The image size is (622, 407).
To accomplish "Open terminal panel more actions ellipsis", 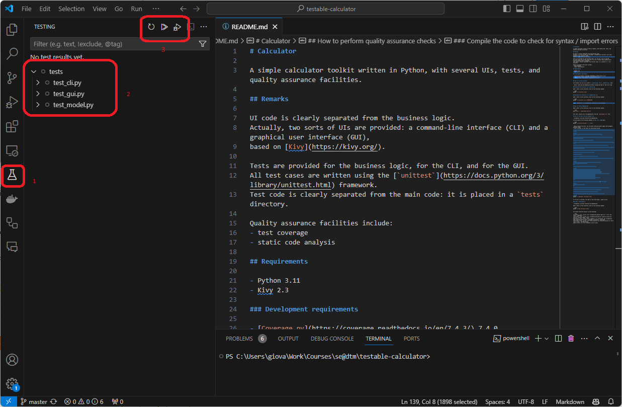I will point(584,339).
